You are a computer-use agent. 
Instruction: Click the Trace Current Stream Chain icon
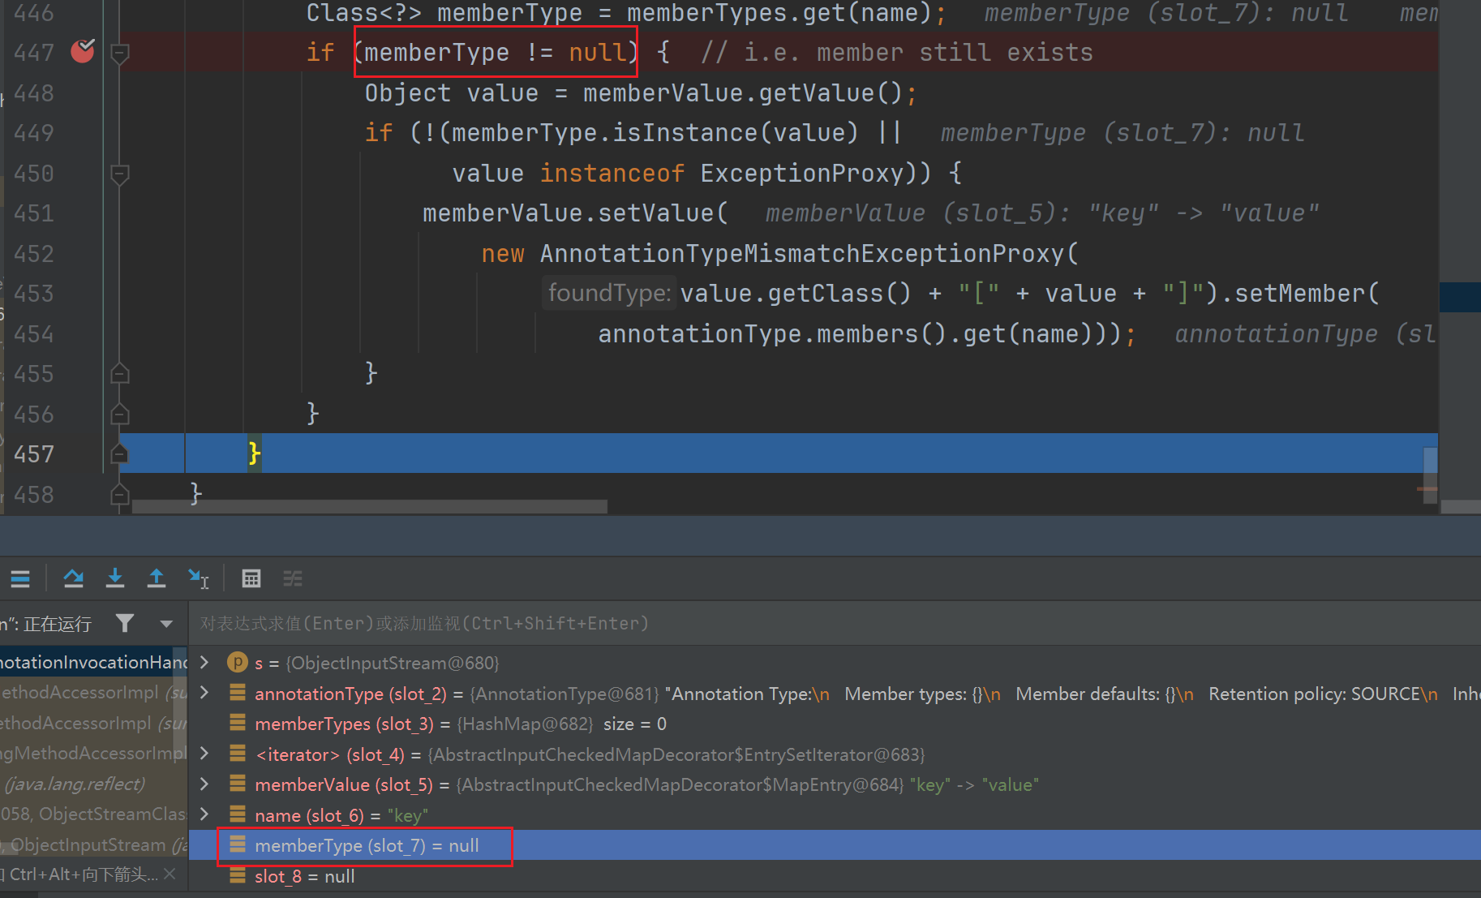(x=293, y=578)
